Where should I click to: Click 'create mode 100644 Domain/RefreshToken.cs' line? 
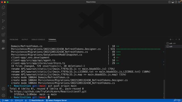tap(40, 77)
